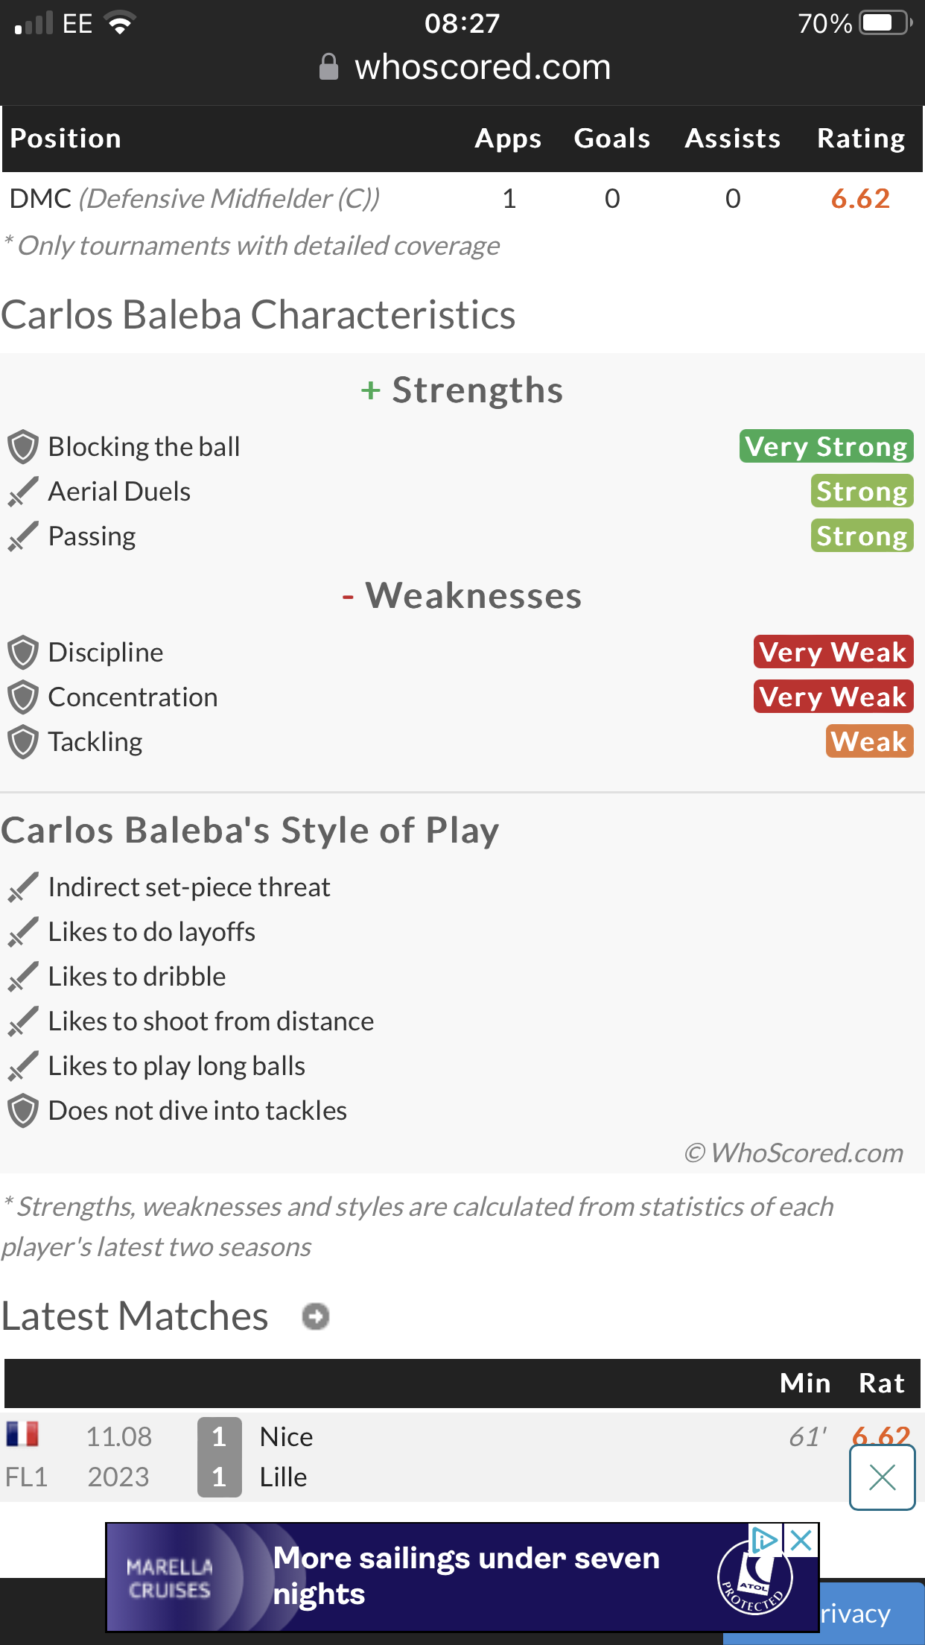Tap the shield icon next to Tackling

tap(23, 742)
